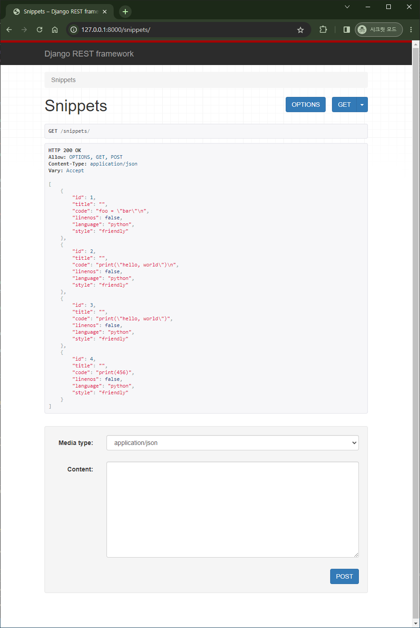The height and width of the screenshot is (628, 420).
Task: Click the scrollbar up arrow
Action: (x=416, y=44)
